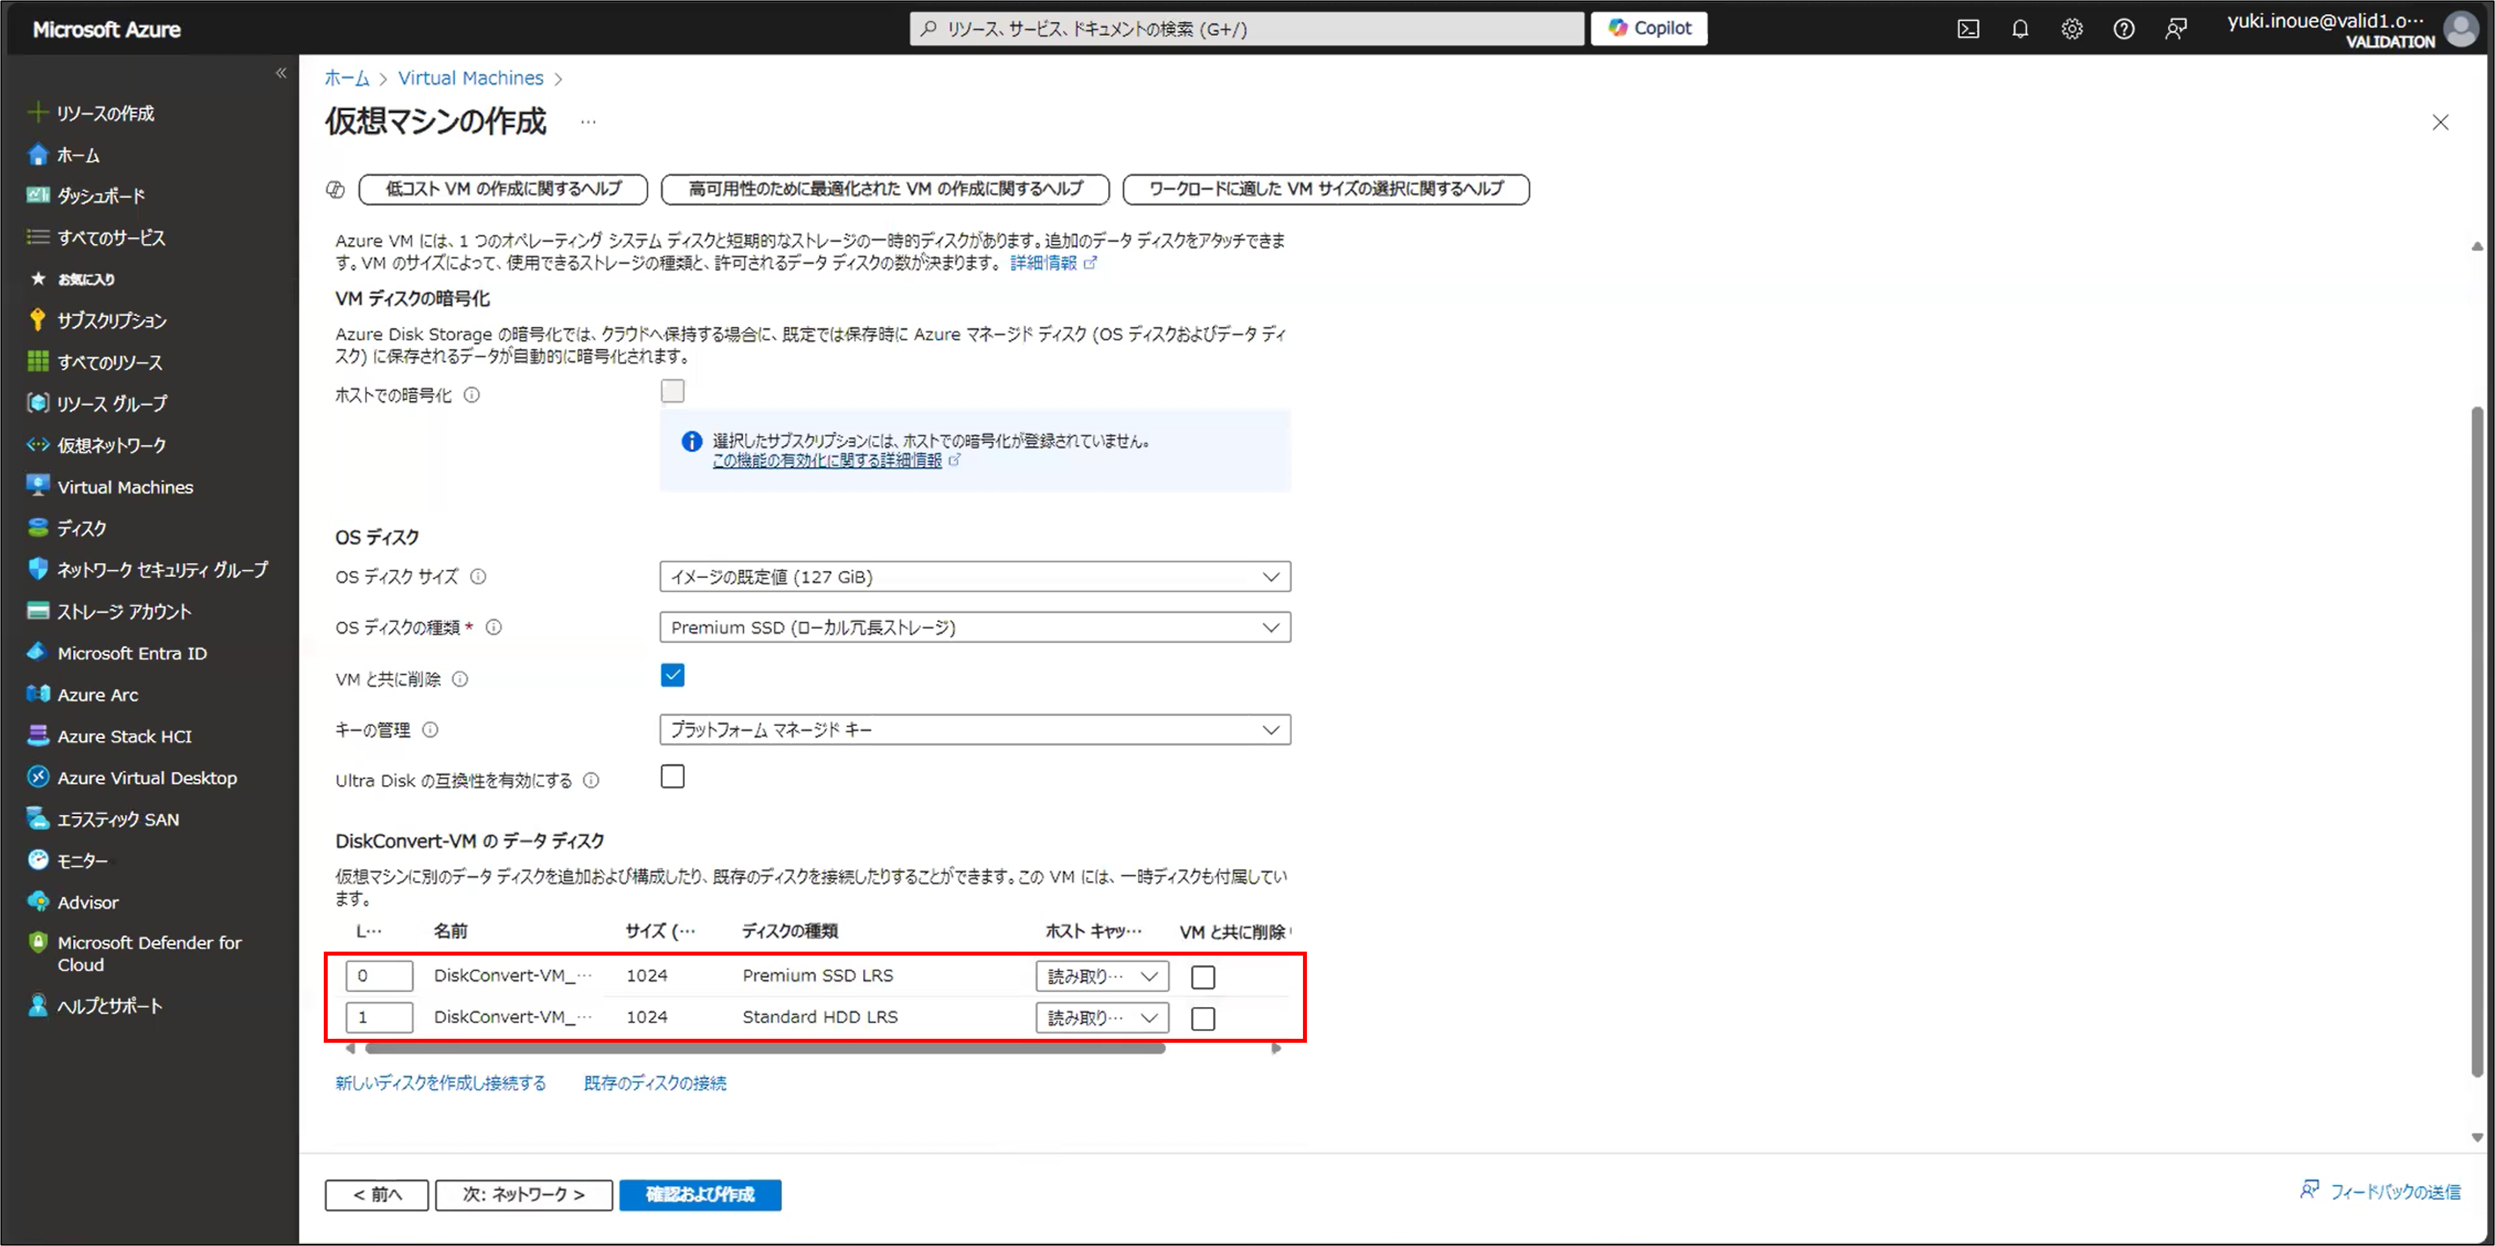
Task: Show info tooltip for OS ディスク サイズ
Action: (478, 576)
